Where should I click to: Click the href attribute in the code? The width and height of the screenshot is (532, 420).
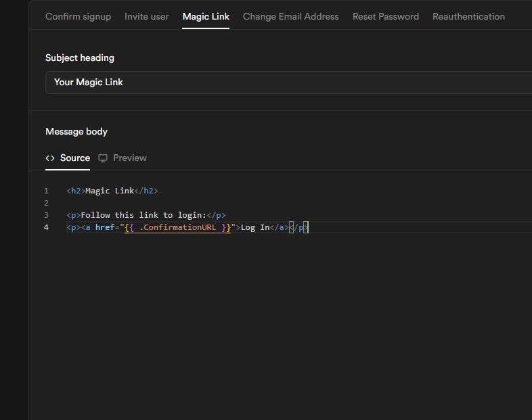[104, 228]
